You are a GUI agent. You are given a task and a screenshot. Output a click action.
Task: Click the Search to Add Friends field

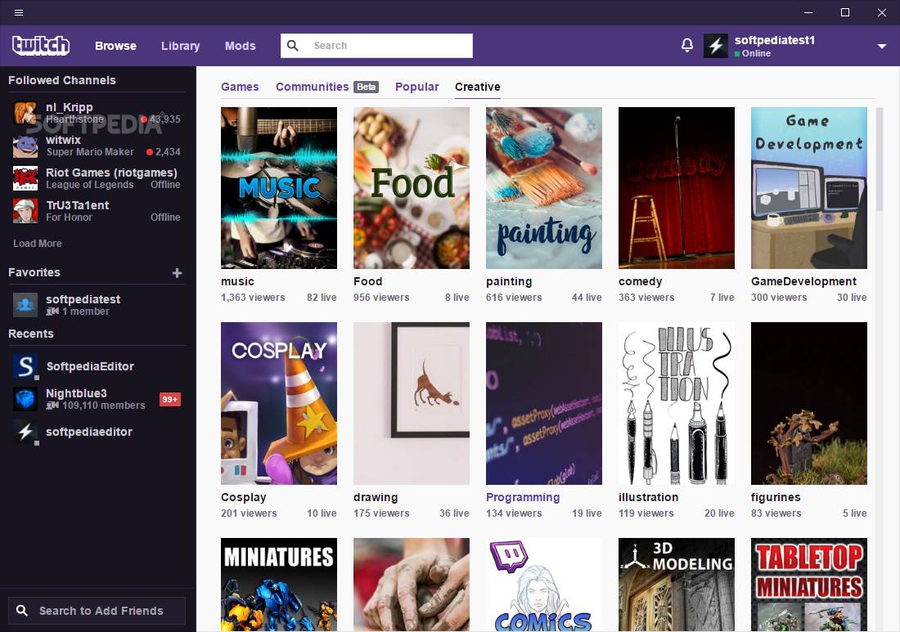click(x=97, y=610)
